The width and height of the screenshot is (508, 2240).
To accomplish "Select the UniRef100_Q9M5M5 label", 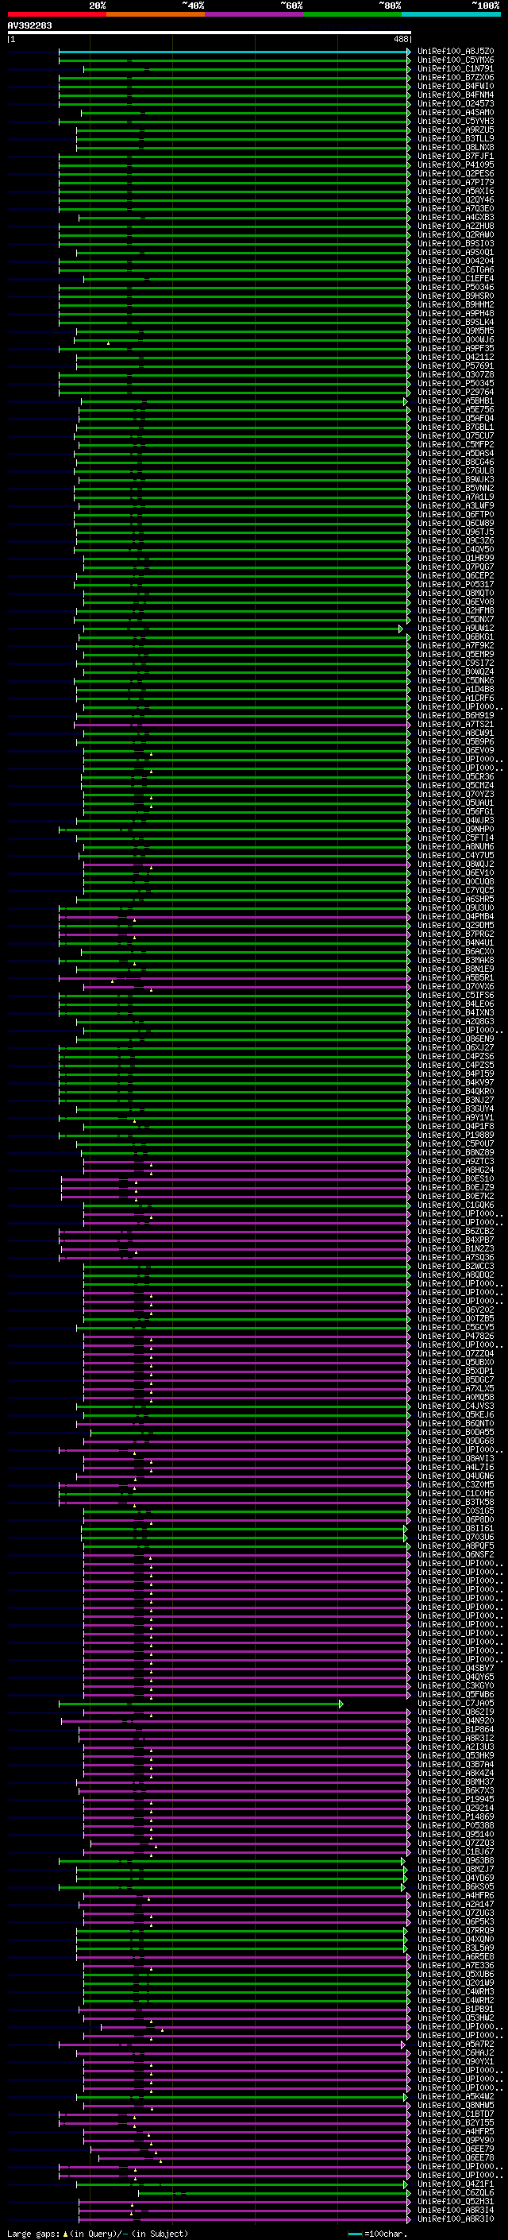I will (455, 331).
